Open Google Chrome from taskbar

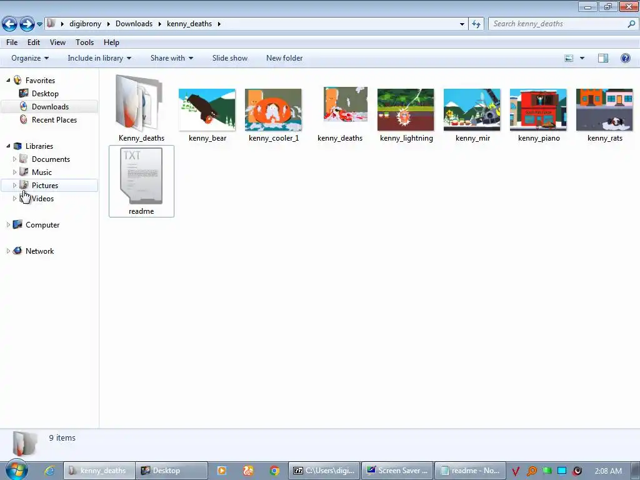(x=274, y=471)
